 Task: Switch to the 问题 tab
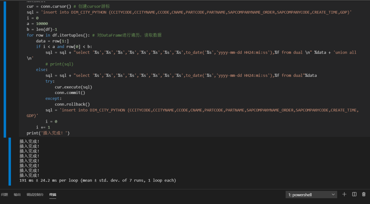[4, 195]
